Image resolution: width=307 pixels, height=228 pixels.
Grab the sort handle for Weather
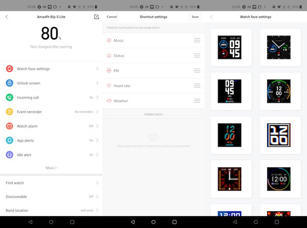[197, 101]
